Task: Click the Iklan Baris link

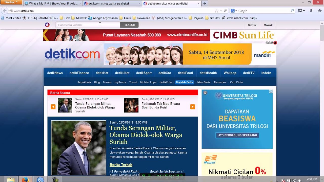Action: click(x=204, y=82)
